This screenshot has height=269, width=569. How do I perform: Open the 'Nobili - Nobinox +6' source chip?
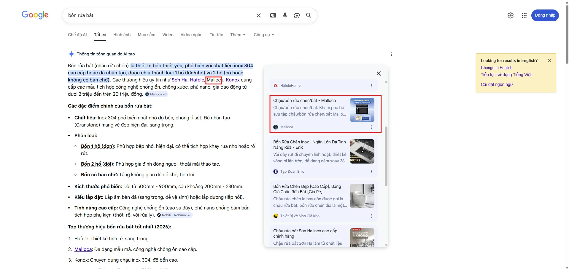pos(174,215)
